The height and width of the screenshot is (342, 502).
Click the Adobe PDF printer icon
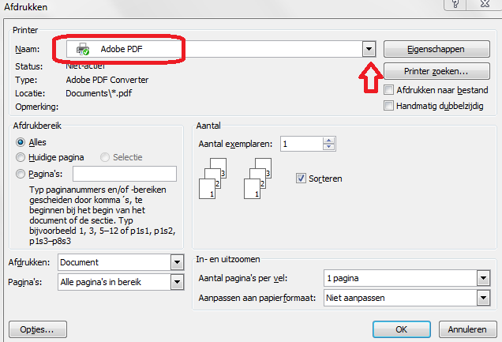82,49
